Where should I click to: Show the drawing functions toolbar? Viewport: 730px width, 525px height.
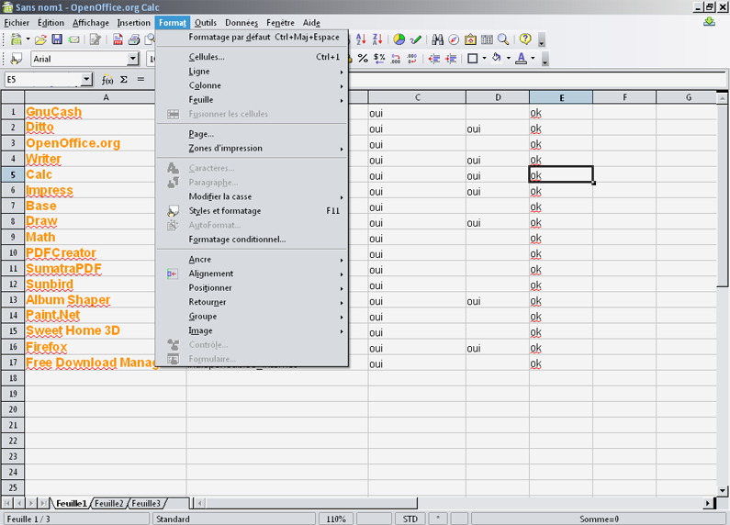(416, 39)
